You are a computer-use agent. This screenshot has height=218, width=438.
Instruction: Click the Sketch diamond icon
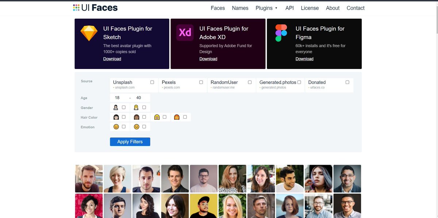click(x=89, y=33)
